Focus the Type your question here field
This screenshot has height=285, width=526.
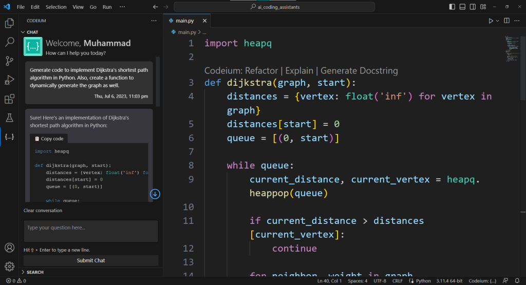tap(90, 231)
